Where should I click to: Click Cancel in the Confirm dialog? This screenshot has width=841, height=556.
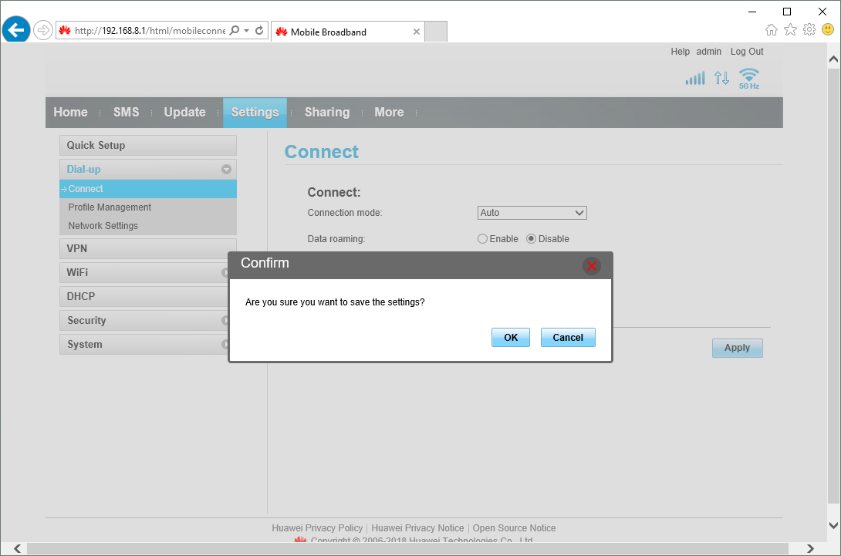point(568,338)
